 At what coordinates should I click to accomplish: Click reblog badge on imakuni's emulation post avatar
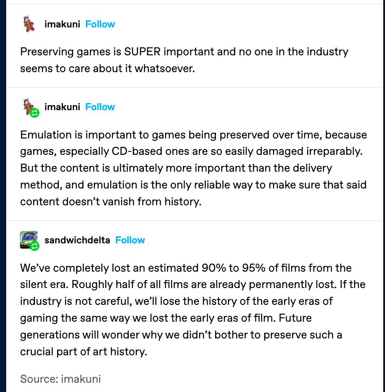pos(35,113)
